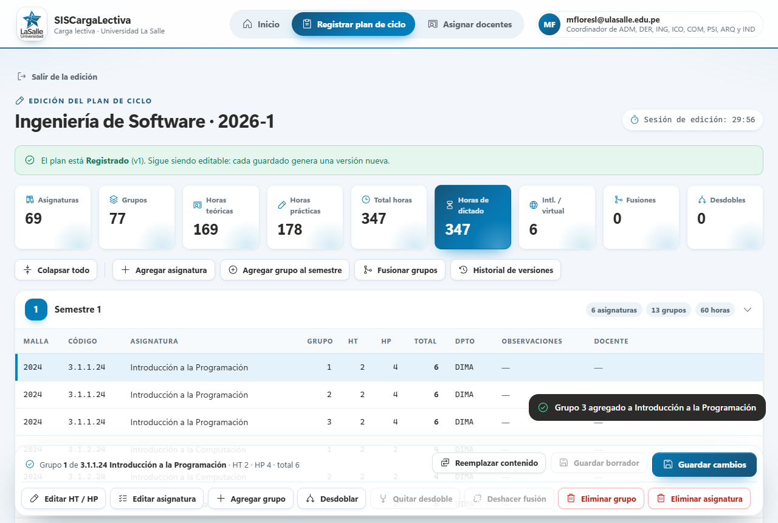Viewport: 778px width, 523px height.
Task: Click the La Salle Universidad logo
Action: (x=32, y=24)
